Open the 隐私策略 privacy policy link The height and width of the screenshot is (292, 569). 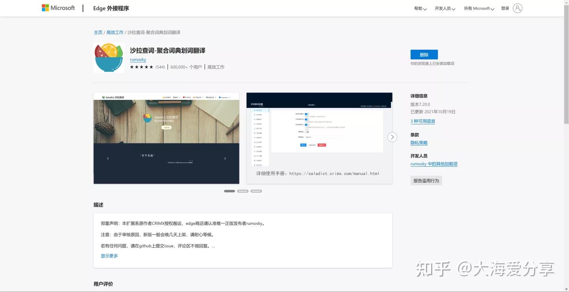coord(418,143)
